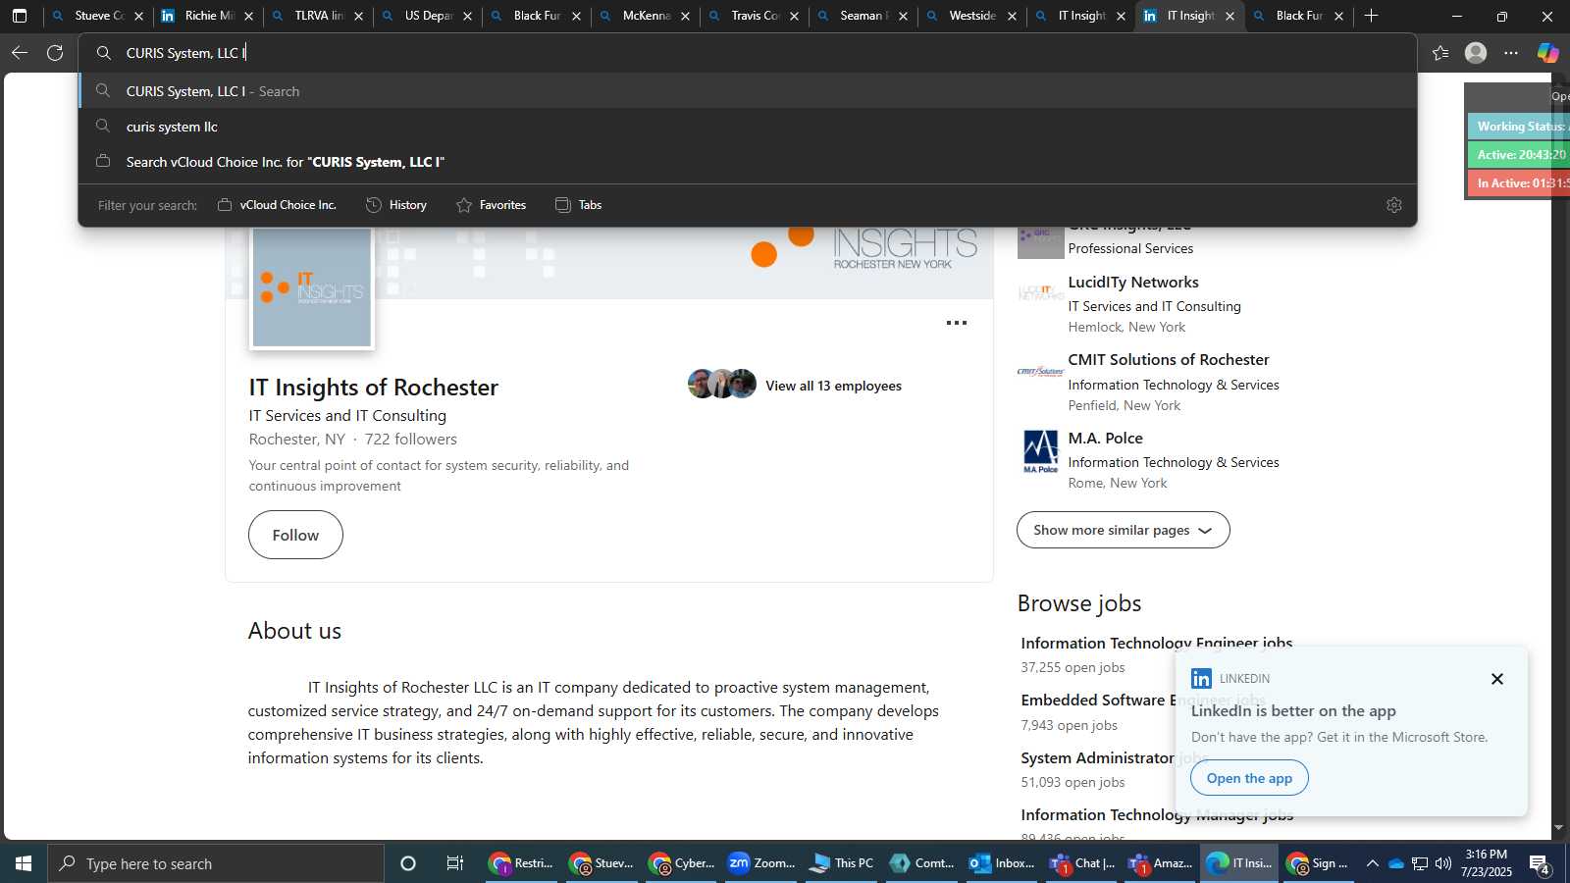Close the Stueve Co tab
Image resolution: width=1570 pixels, height=883 pixels.
138,16
